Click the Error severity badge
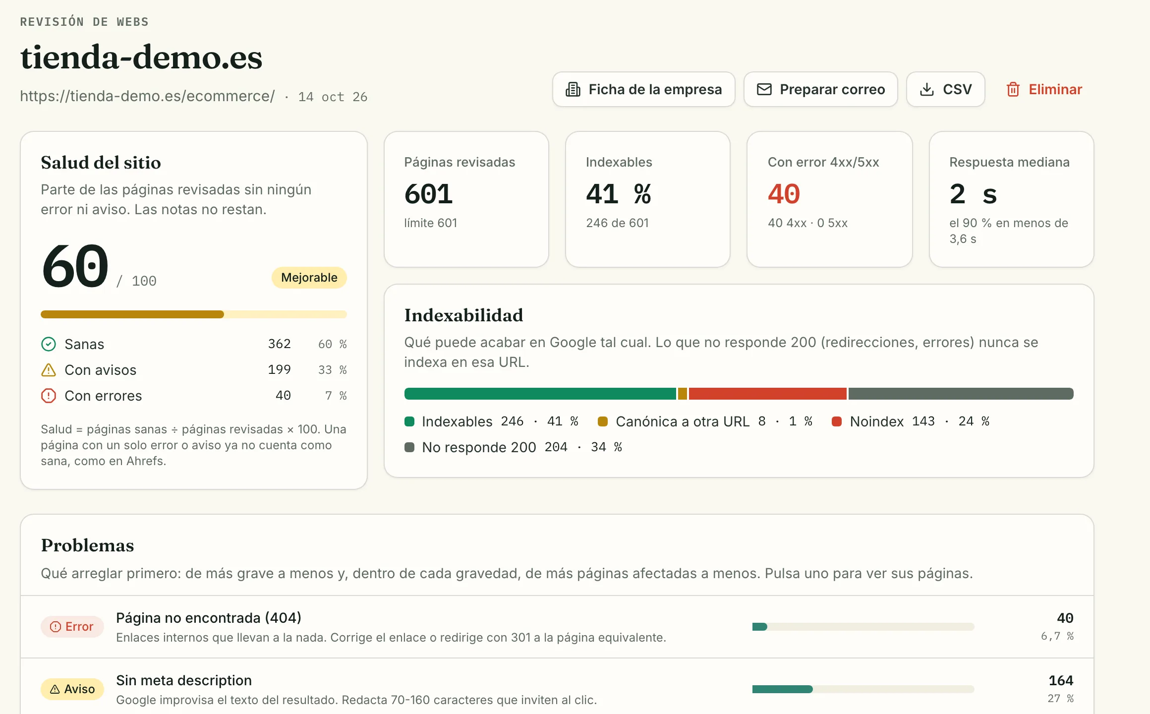 (72, 627)
